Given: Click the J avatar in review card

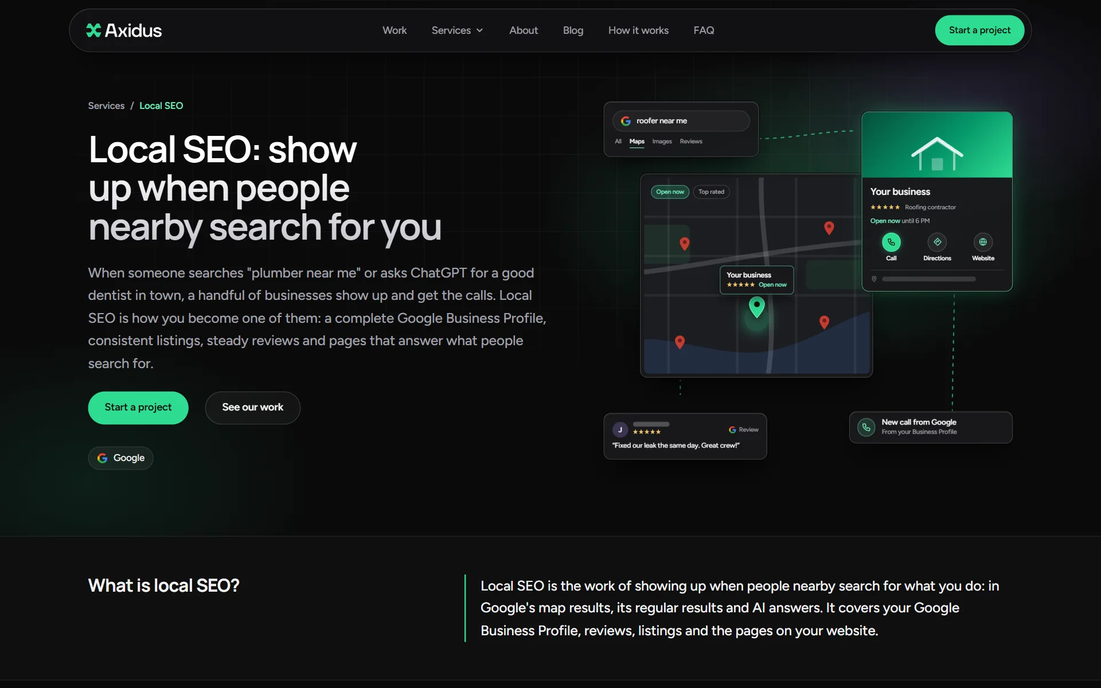Looking at the screenshot, I should 620,430.
